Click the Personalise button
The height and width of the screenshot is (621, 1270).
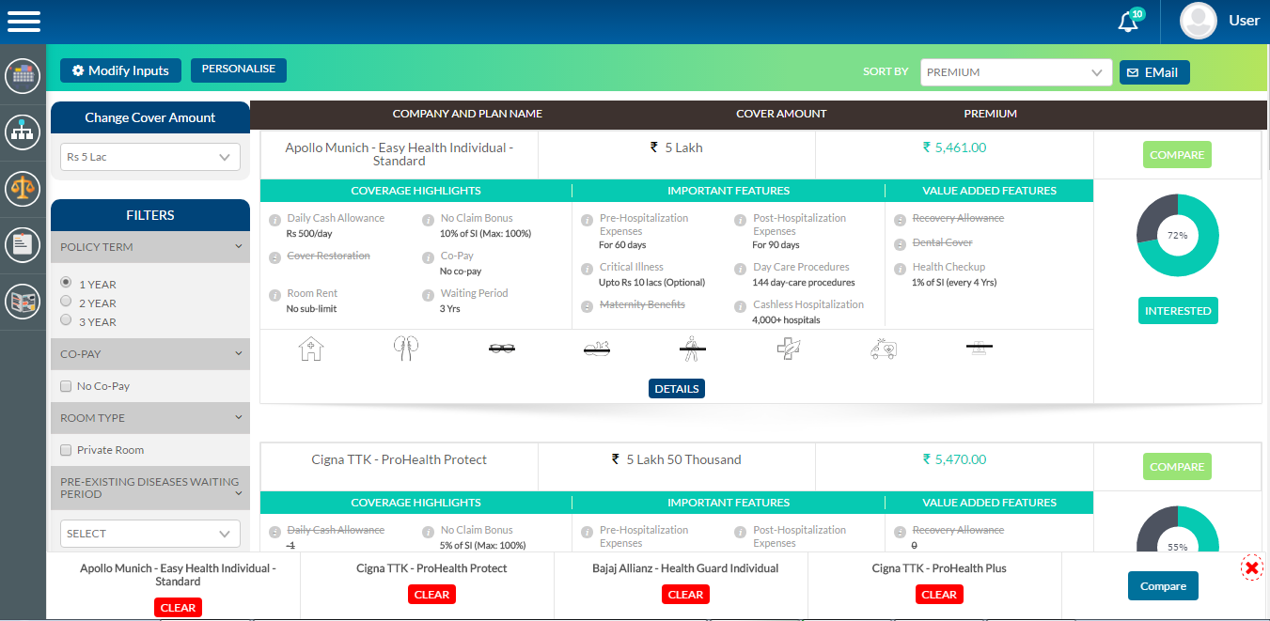point(239,70)
